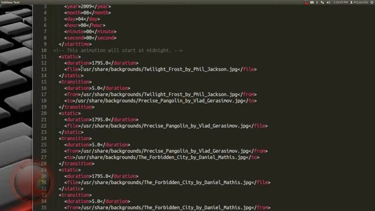Open the volume indicator

328,2
